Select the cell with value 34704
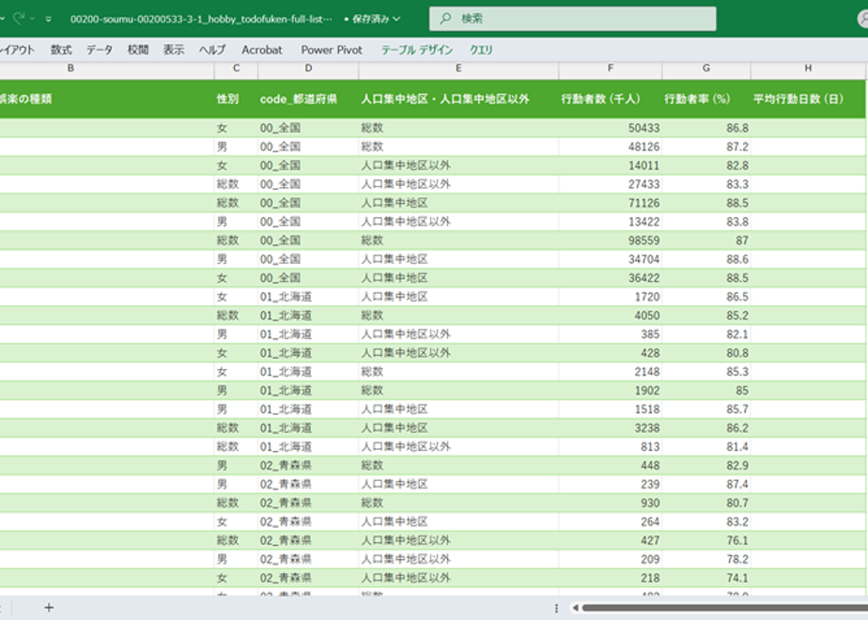Screen dimensions: 868x620 coord(610,259)
